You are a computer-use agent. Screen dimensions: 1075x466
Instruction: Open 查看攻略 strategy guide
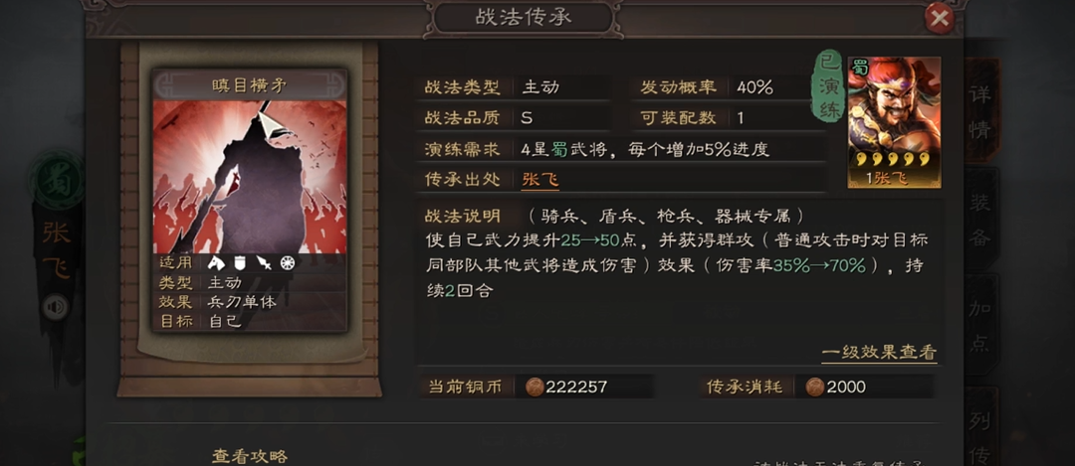pos(250,456)
